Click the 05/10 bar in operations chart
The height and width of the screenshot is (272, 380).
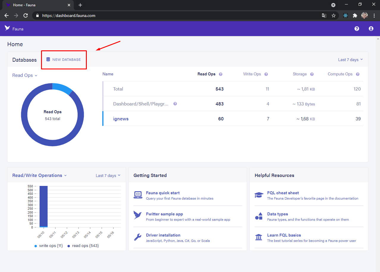pyautogui.click(x=43, y=206)
